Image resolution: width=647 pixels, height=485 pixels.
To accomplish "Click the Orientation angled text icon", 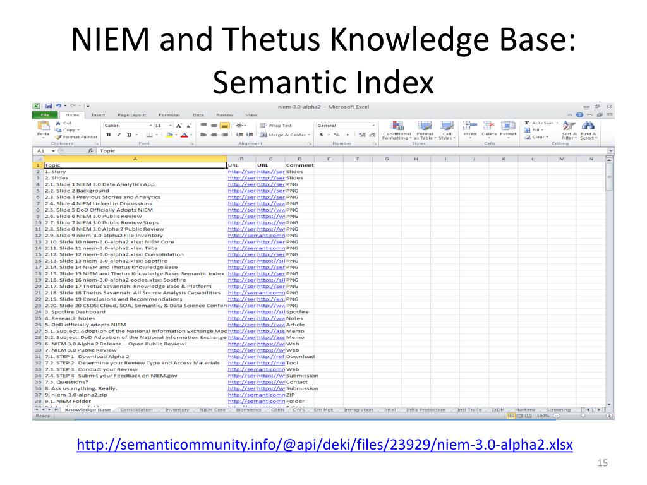I will pyautogui.click(x=239, y=126).
